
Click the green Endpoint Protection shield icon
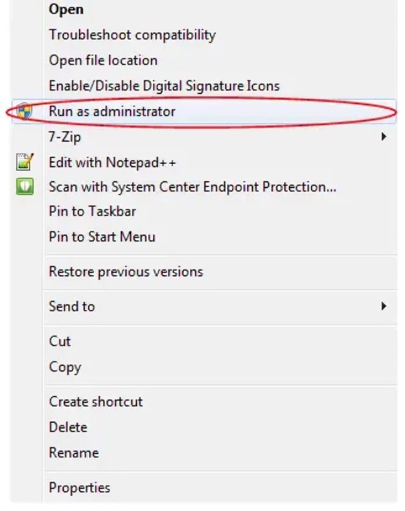25,186
